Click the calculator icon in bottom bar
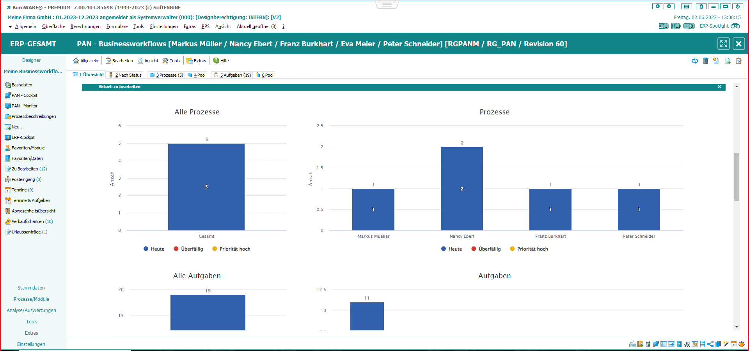The image size is (749, 351). click(x=648, y=344)
